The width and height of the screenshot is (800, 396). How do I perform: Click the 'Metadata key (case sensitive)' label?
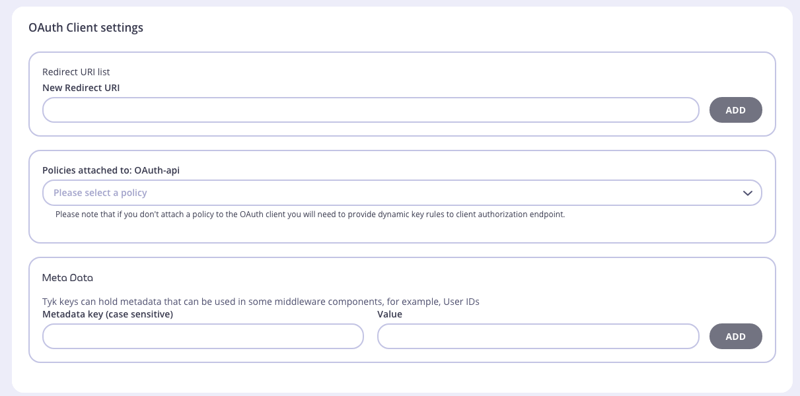coord(108,314)
